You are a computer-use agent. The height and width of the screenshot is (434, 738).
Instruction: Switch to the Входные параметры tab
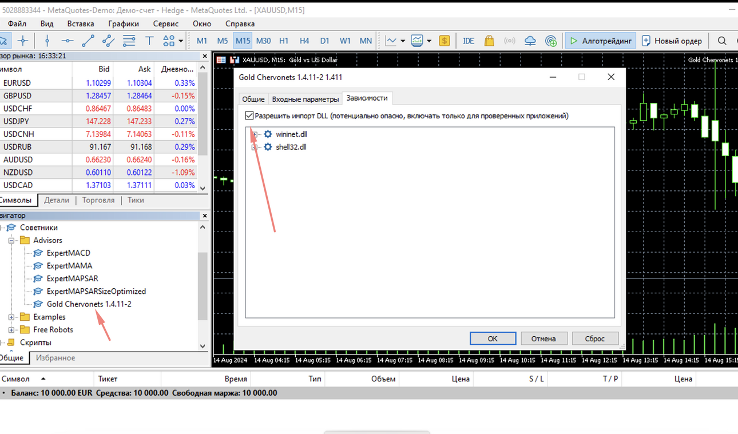[x=305, y=99]
